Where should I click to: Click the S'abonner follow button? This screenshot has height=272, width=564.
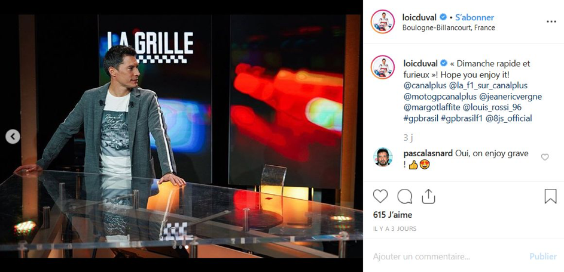coord(474,17)
